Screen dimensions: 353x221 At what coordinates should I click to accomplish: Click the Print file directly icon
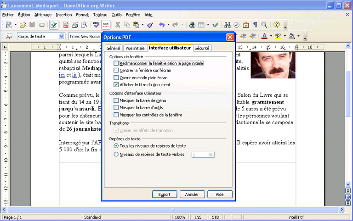pos(75,25)
